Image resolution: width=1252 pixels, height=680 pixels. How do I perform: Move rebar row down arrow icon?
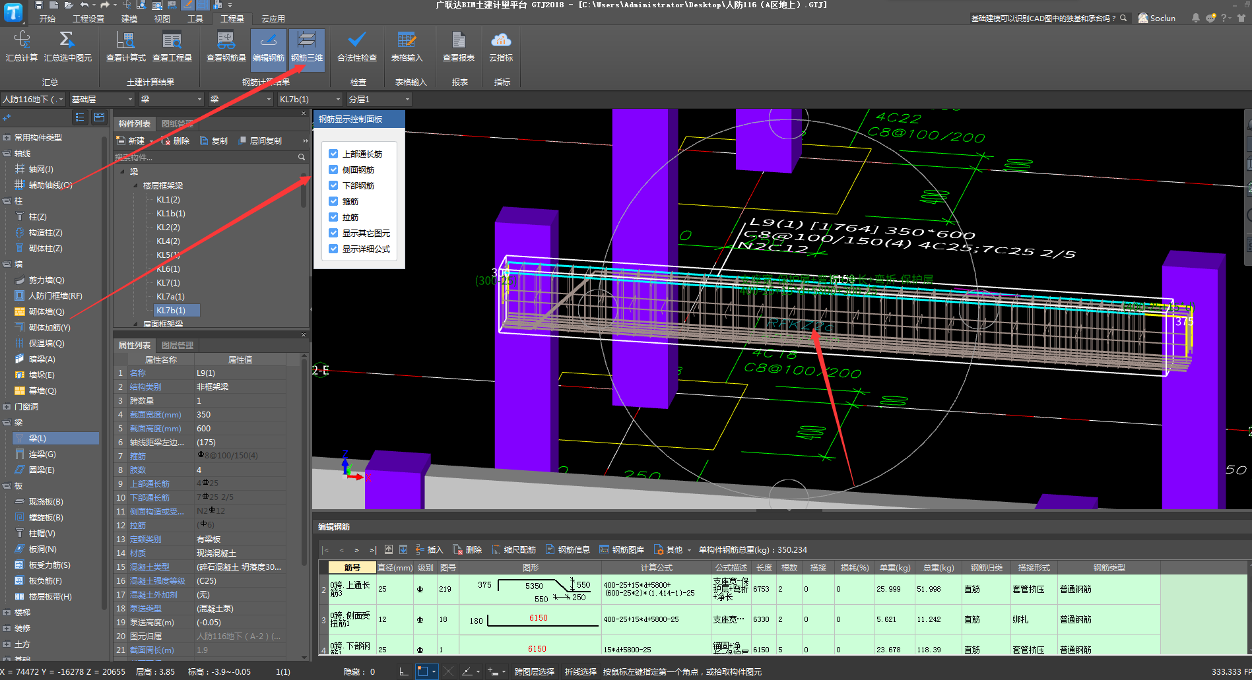click(x=403, y=549)
